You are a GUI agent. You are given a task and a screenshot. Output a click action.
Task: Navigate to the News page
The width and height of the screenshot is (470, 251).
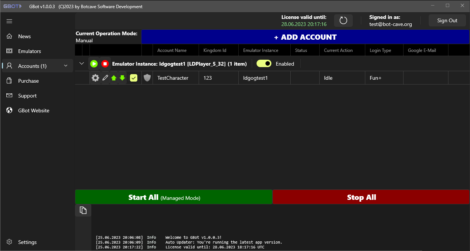(x=25, y=36)
